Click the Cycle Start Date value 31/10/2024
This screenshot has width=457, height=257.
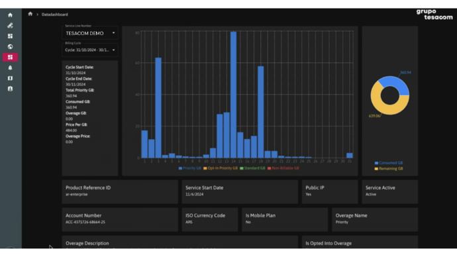coord(76,73)
